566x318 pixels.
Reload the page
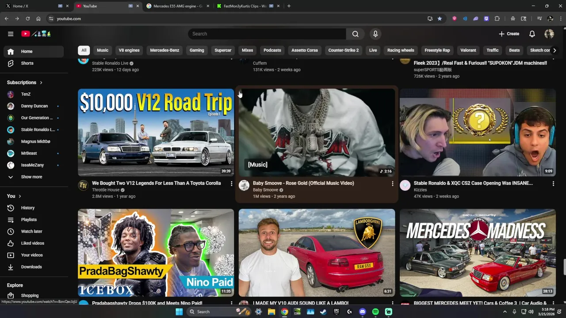click(x=27, y=19)
